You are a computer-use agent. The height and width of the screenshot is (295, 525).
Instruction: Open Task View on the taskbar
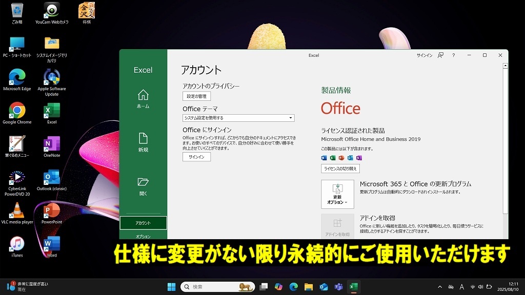pos(264,287)
